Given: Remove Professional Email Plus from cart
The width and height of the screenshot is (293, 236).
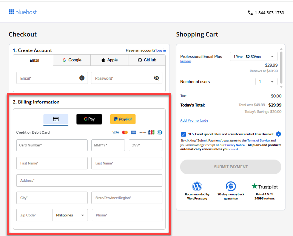Looking at the screenshot, I should [185, 61].
